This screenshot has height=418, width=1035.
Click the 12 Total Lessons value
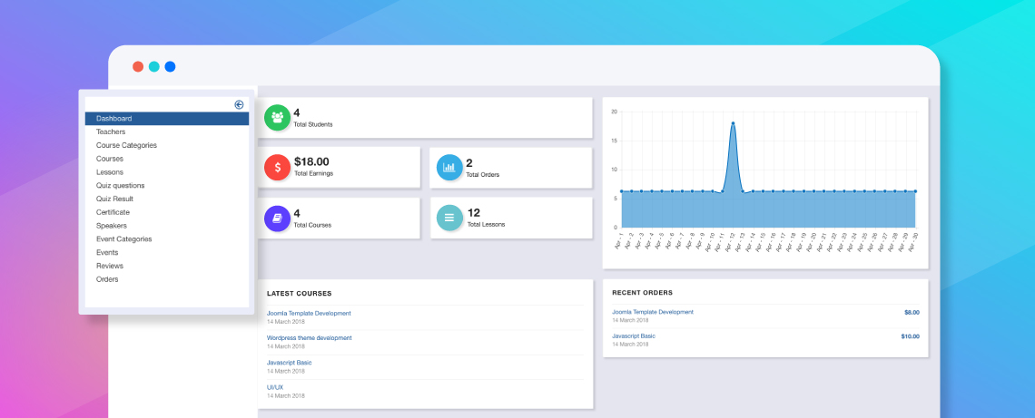coord(473,212)
